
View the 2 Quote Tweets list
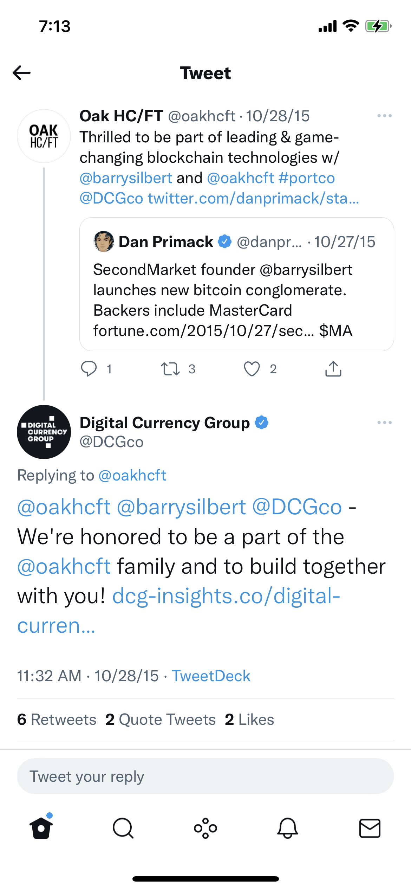pyautogui.click(x=161, y=720)
